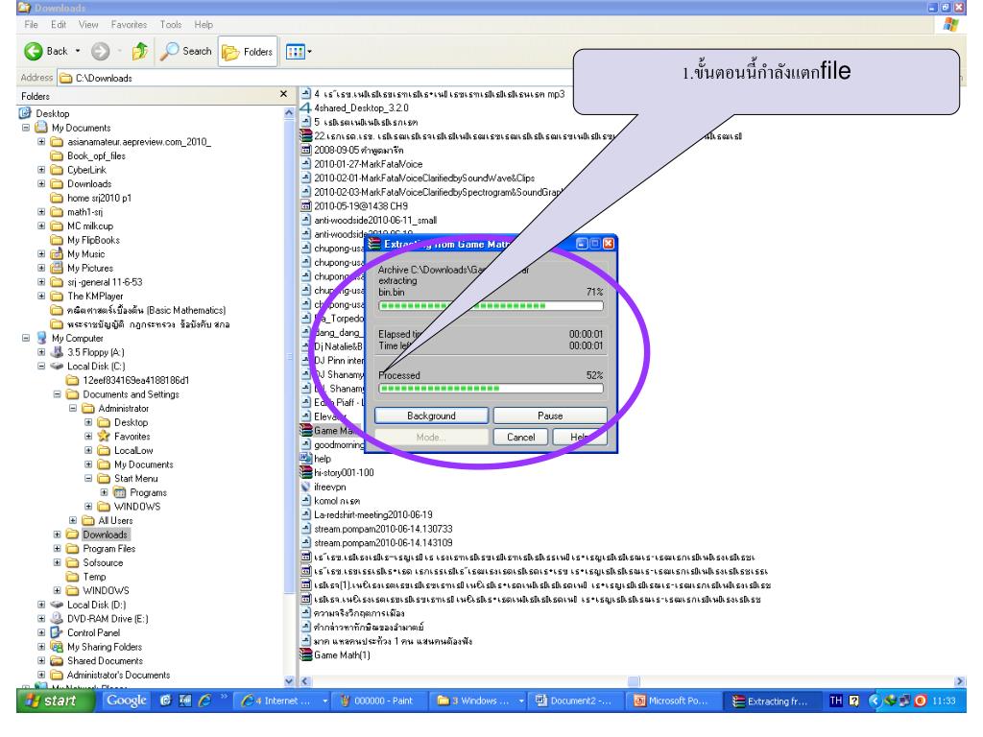Select the Desktop item at tree top

pyautogui.click(x=53, y=113)
